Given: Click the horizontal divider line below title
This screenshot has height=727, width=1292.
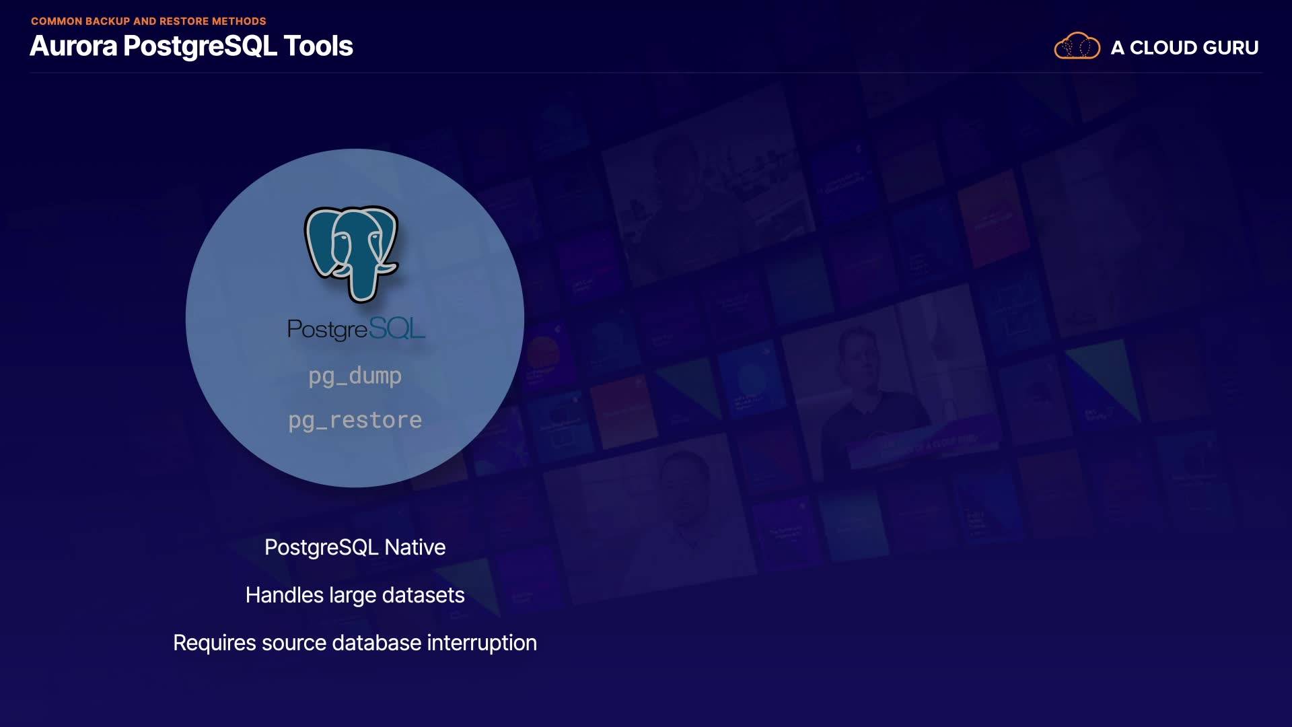Looking at the screenshot, I should click(x=646, y=73).
